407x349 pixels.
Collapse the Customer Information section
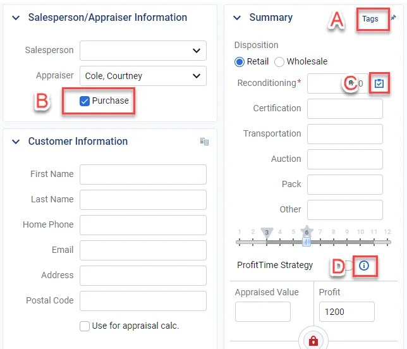click(x=16, y=142)
